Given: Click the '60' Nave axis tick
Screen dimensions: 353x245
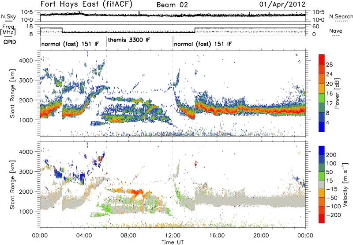Looking at the screenshot, I should pos(316,27).
